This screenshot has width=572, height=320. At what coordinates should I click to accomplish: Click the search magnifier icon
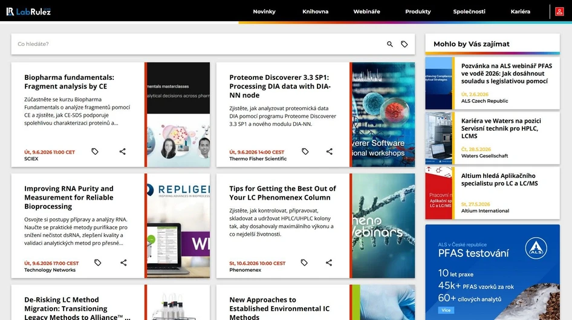point(390,44)
